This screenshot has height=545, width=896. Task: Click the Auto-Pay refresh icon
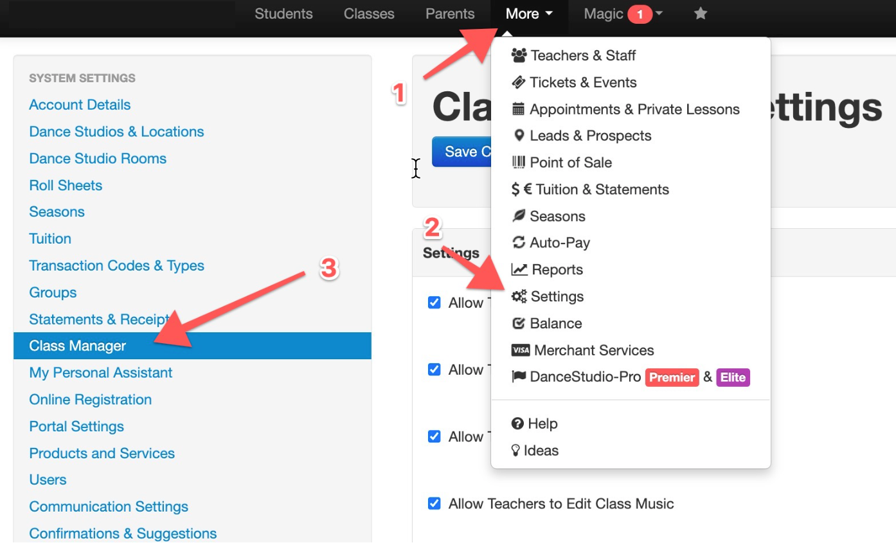518,243
